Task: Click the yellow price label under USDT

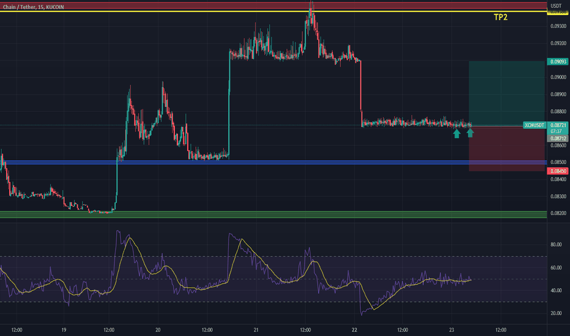Action: click(558, 12)
